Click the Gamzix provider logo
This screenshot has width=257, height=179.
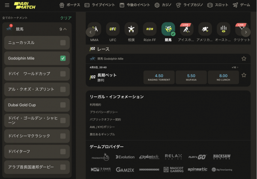(x=125, y=170)
